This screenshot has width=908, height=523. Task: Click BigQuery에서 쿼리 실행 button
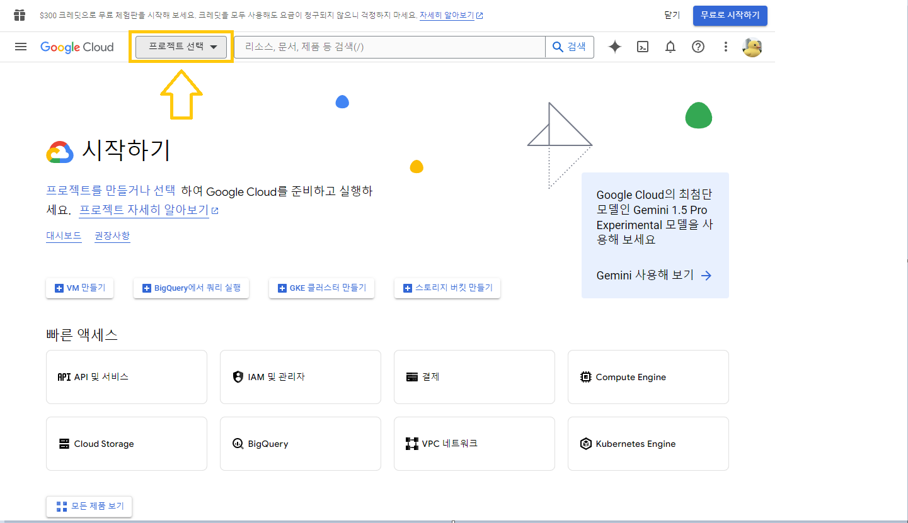[192, 288]
